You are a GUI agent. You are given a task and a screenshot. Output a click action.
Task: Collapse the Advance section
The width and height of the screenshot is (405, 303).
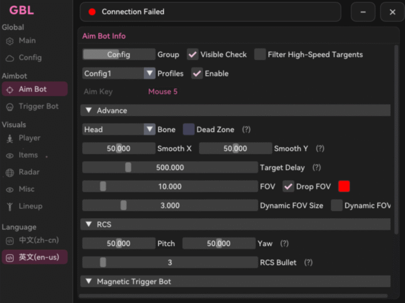[235, 110]
